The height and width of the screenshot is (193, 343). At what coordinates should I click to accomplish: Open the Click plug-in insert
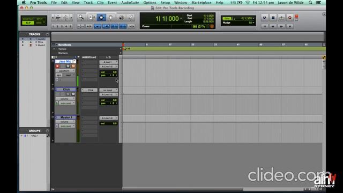(90, 90)
